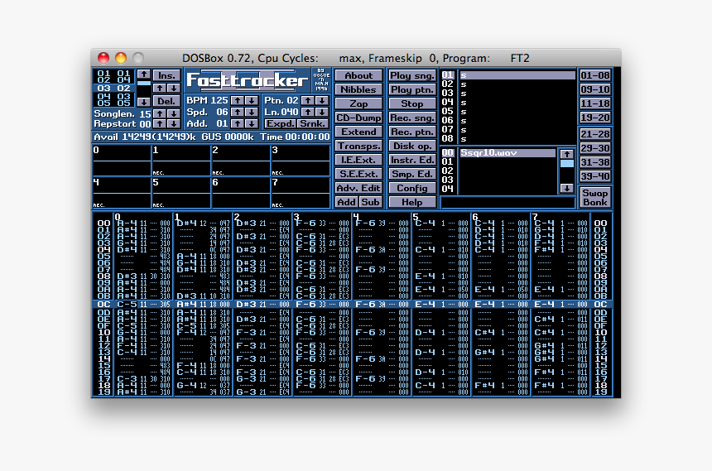Viewport: 712px width, 471px height.
Task: Select instrument bank 01-08
Action: click(x=594, y=75)
